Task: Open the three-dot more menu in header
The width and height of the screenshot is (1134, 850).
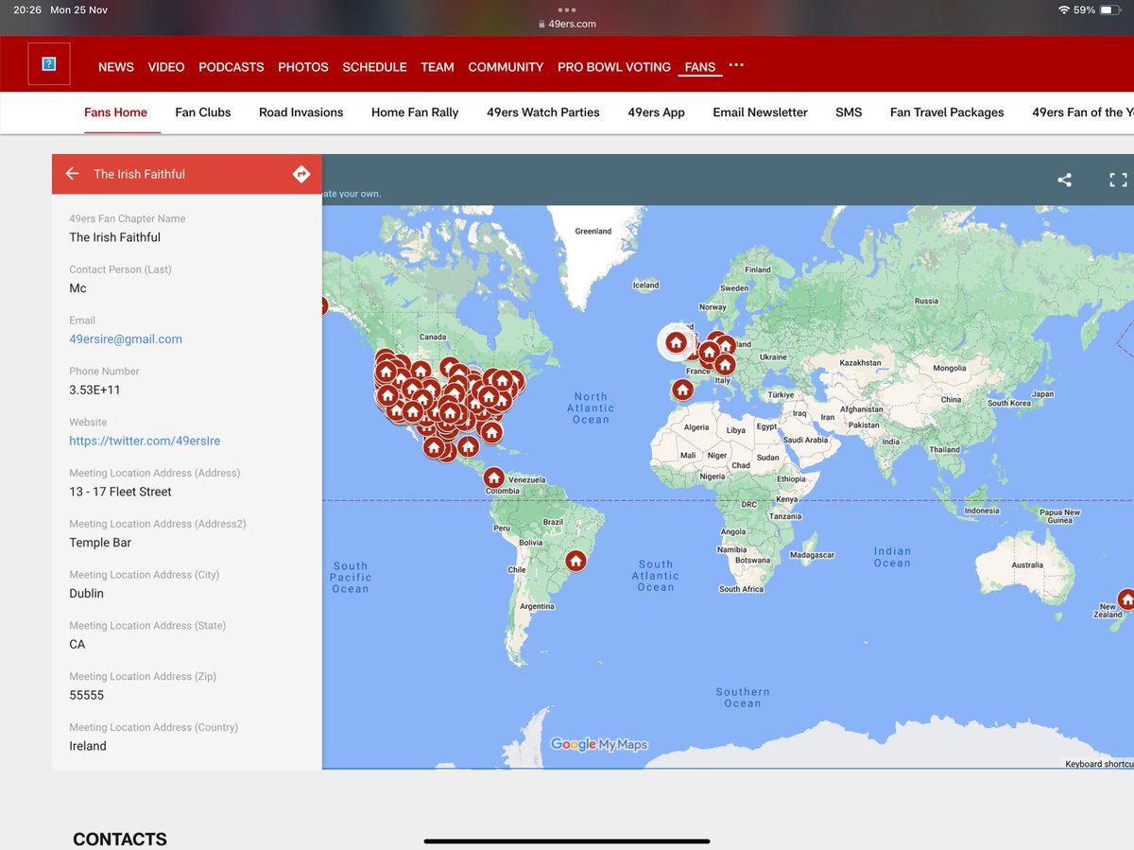Action: point(736,65)
